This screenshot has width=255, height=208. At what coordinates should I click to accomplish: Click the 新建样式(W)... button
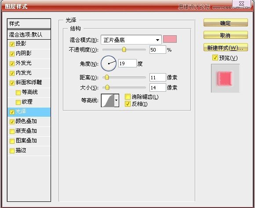[226, 48]
